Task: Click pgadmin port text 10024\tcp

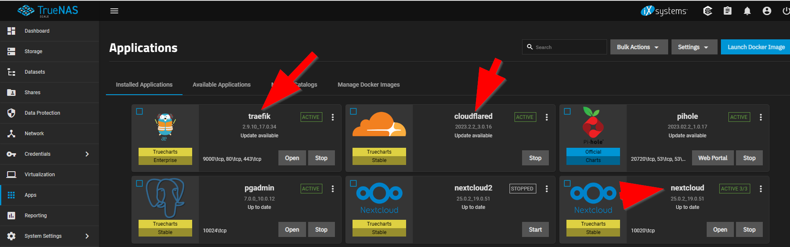Action: tap(215, 231)
